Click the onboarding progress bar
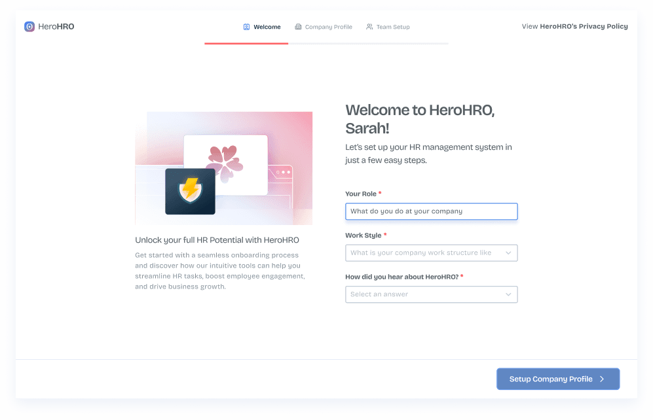 pos(326,43)
